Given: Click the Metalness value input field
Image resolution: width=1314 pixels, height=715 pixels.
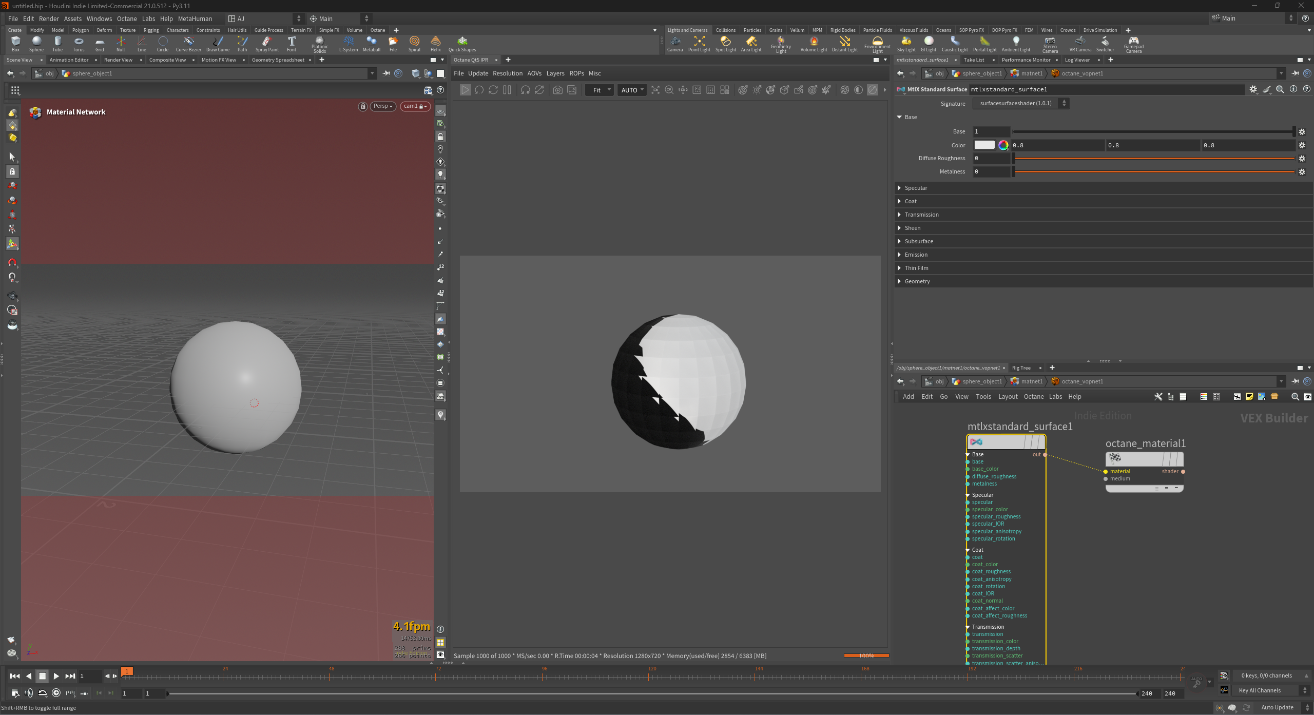Looking at the screenshot, I should tap(991, 171).
